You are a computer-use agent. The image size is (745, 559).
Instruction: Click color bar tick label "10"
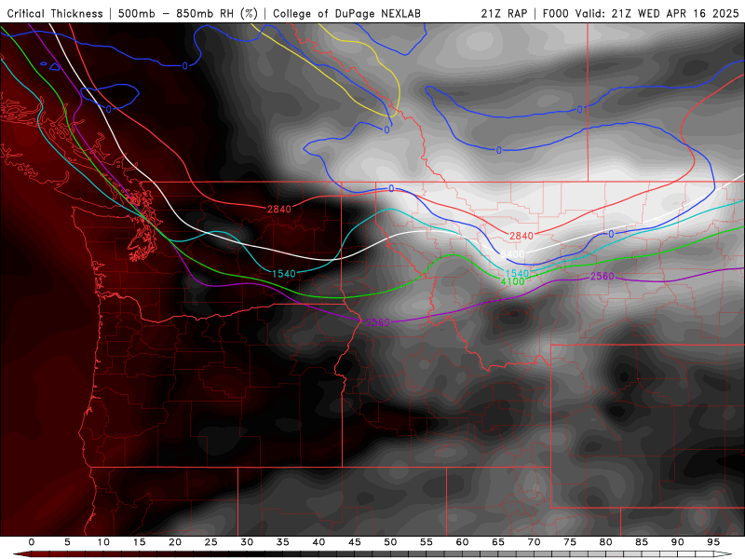tap(103, 542)
